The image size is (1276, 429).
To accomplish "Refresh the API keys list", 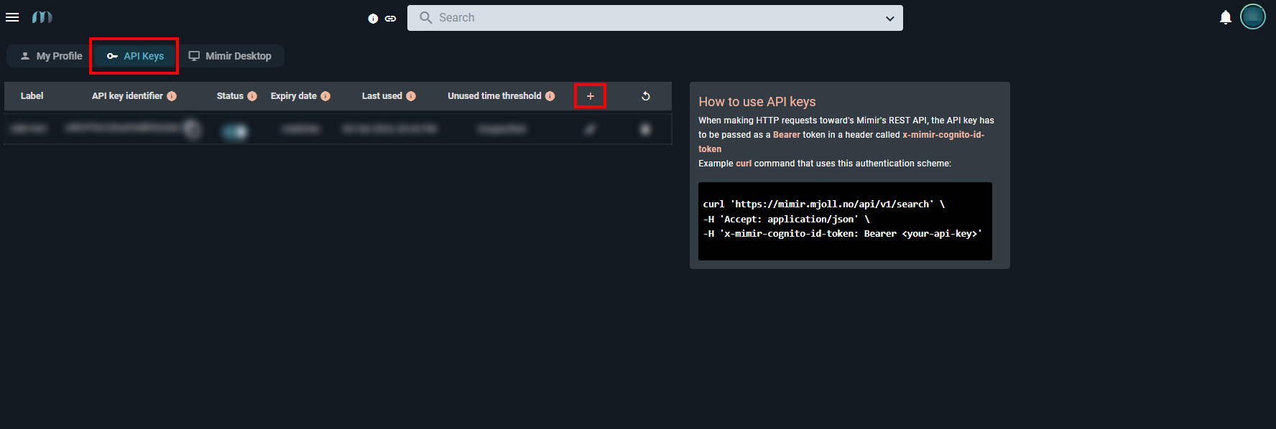I will pos(645,96).
